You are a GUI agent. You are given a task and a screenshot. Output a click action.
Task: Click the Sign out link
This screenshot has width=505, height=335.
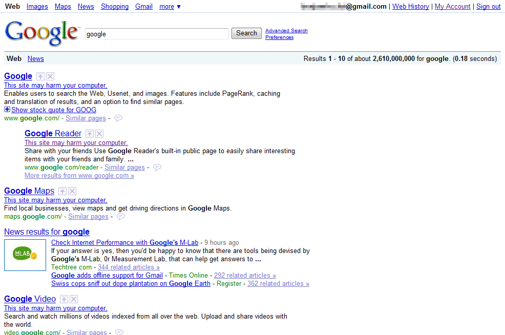coord(488,7)
